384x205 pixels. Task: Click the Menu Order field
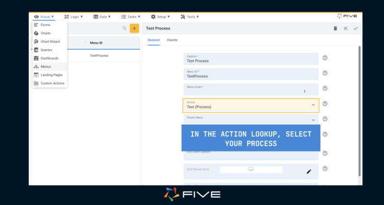click(x=251, y=90)
